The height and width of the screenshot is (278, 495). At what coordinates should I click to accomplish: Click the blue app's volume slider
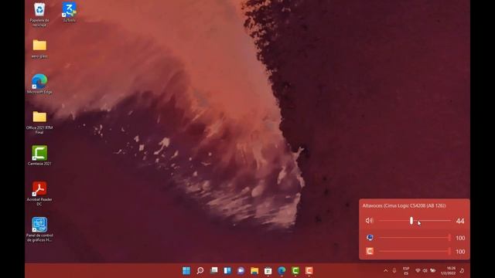415,238
